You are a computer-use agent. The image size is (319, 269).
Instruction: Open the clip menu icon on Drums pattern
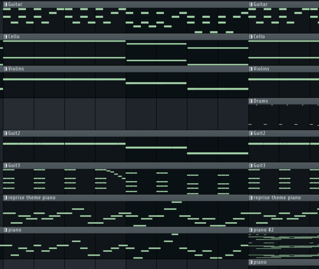click(x=251, y=101)
